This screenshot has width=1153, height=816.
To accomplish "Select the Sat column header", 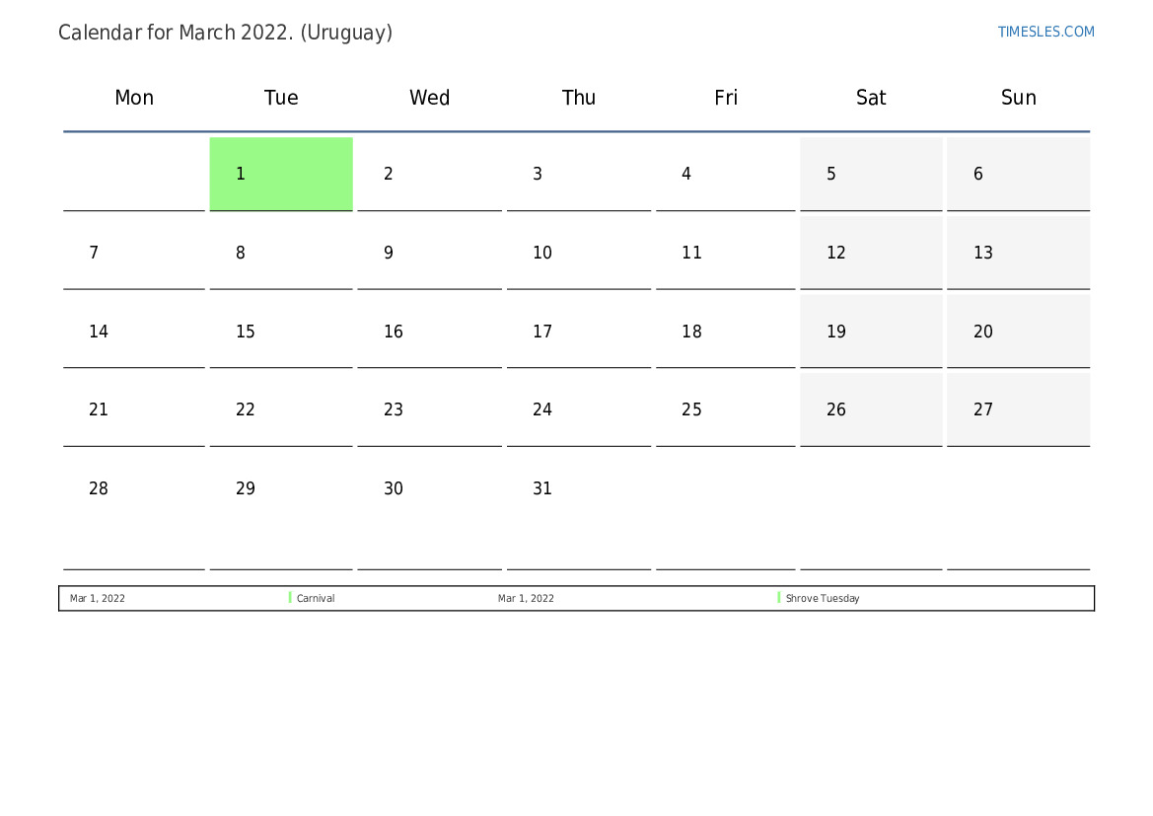I will (871, 98).
